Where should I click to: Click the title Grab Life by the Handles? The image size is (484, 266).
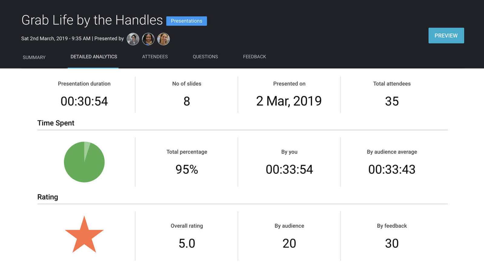tap(92, 20)
